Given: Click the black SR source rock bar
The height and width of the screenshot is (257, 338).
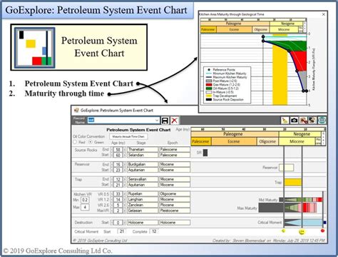Looking at the screenshot, I should point(205,153).
